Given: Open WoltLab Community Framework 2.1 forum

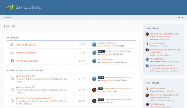Looking at the screenshot, I should click(36, 98).
